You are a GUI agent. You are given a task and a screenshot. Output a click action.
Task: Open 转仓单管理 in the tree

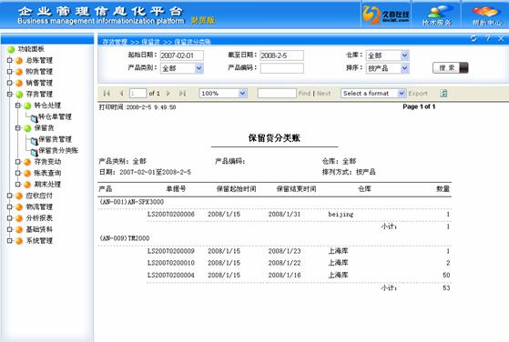(56, 116)
